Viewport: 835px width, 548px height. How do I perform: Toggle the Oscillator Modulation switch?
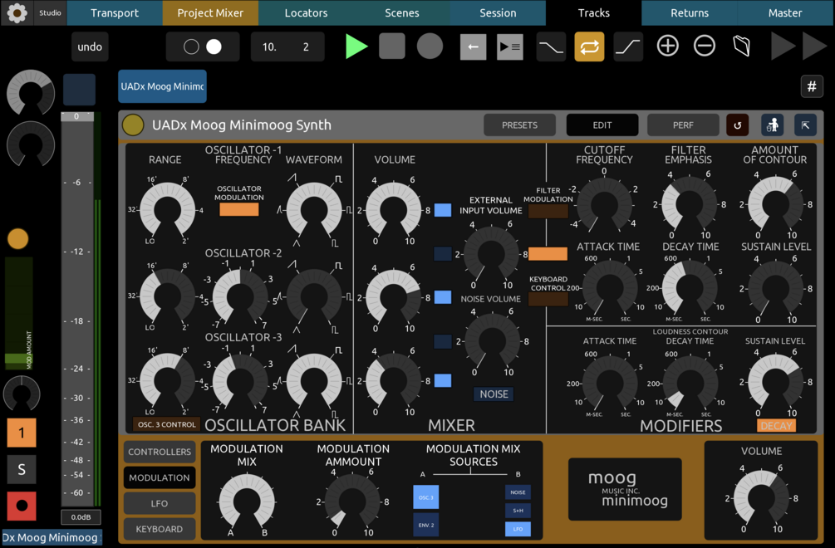point(239,209)
